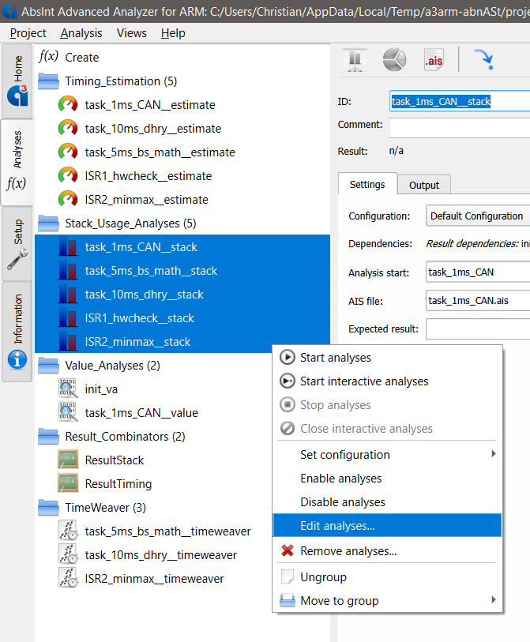This screenshot has width=530, height=642.
Task: Click the Comment input field
Action: pos(460,128)
